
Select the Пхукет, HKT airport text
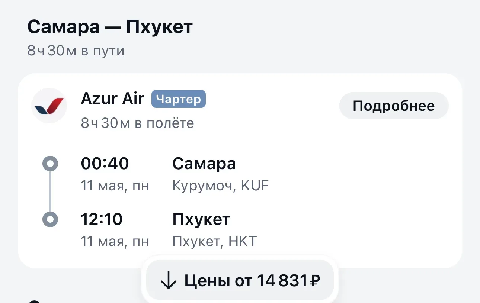click(214, 242)
